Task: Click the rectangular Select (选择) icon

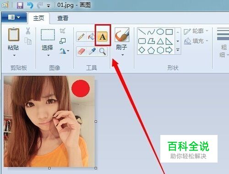Action: [x=48, y=35]
